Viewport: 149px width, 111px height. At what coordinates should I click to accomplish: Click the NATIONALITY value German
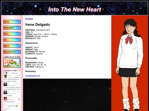point(42,52)
